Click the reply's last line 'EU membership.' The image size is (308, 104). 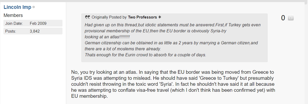(90, 96)
